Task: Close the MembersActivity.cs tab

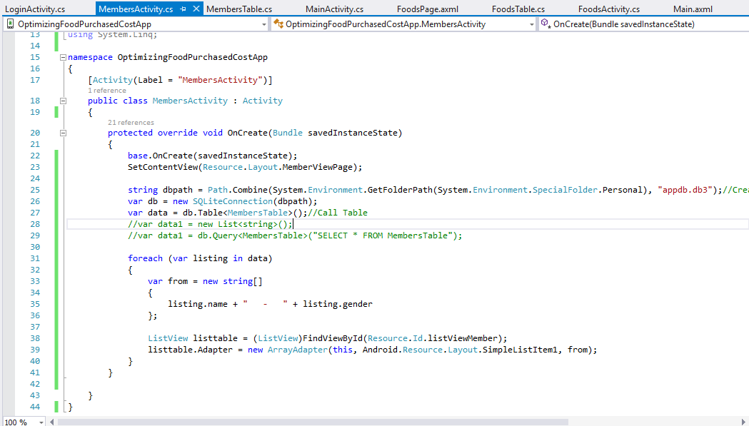Action: pos(196,9)
